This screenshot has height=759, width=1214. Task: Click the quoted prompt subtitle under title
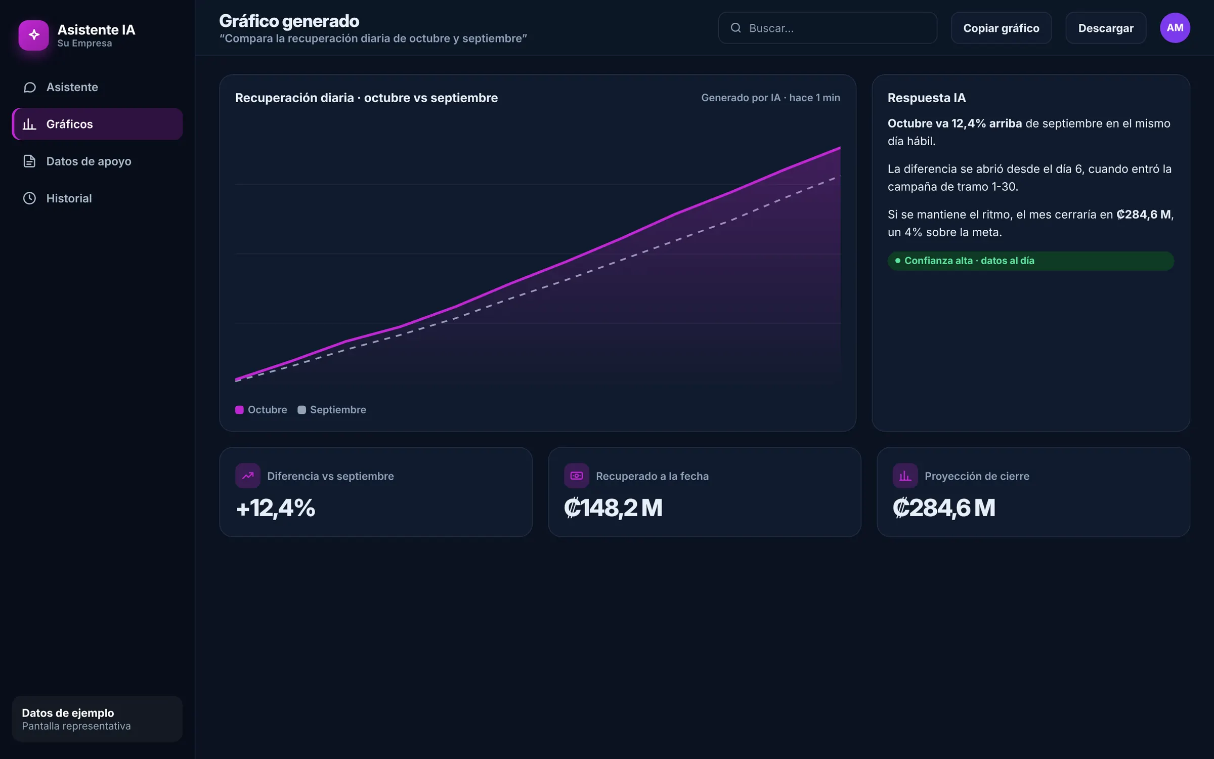[373, 38]
